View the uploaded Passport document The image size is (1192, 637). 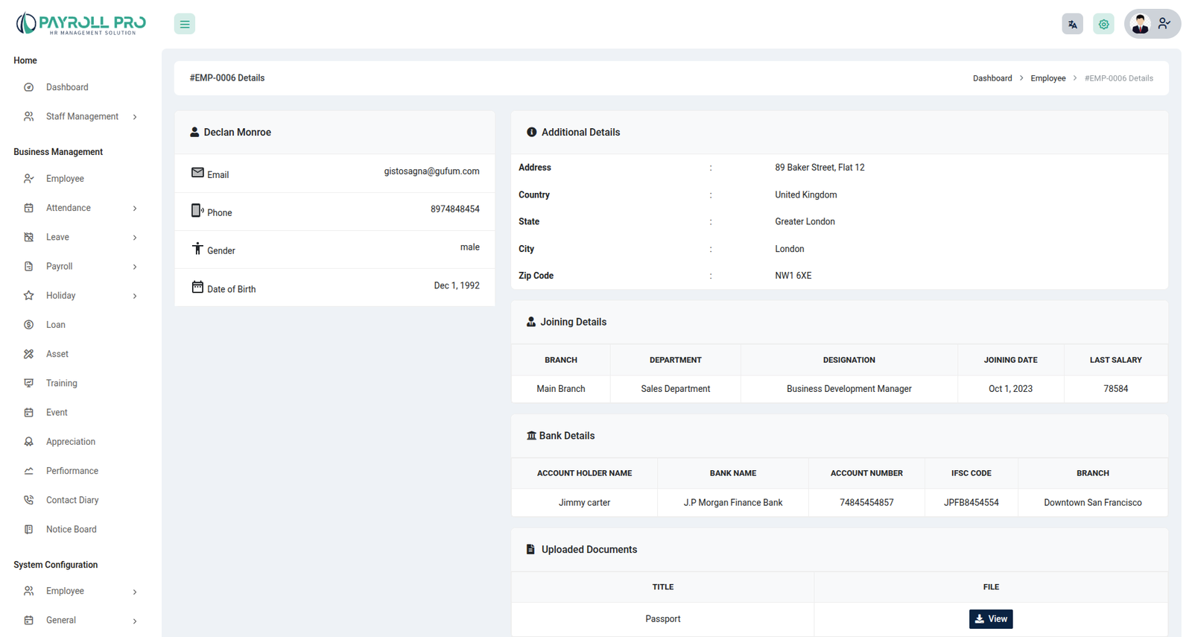990,619
